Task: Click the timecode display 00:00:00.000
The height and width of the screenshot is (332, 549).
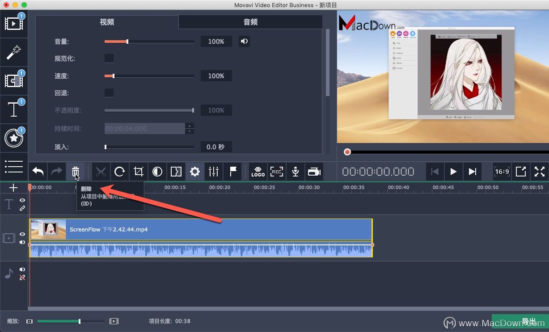Action: [x=378, y=172]
